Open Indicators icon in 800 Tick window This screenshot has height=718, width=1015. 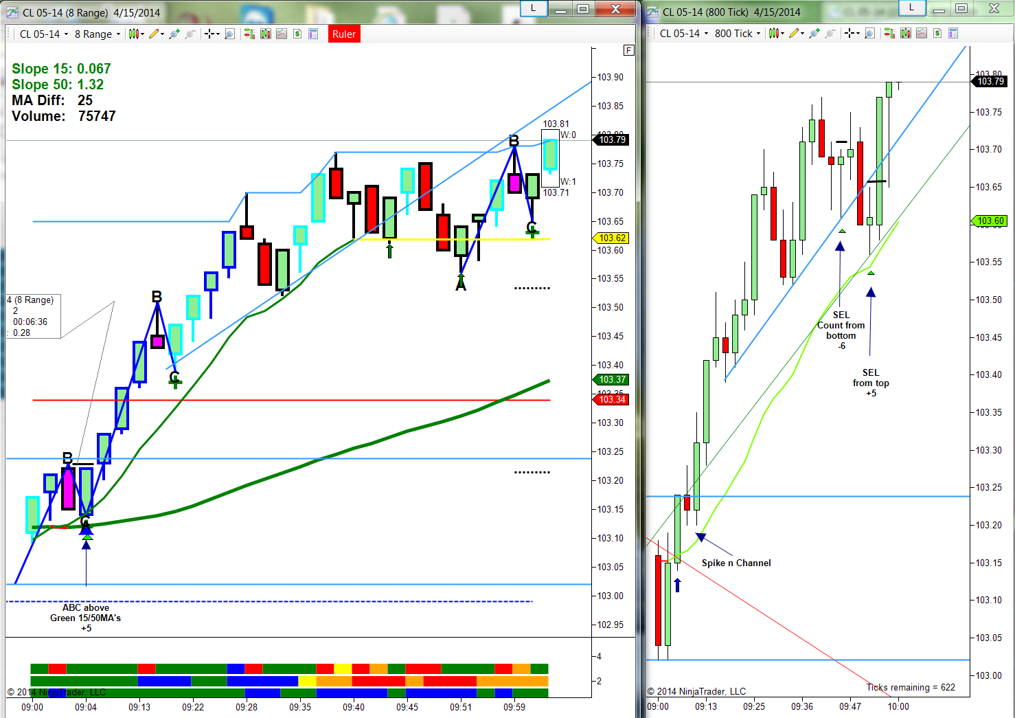coord(922,33)
